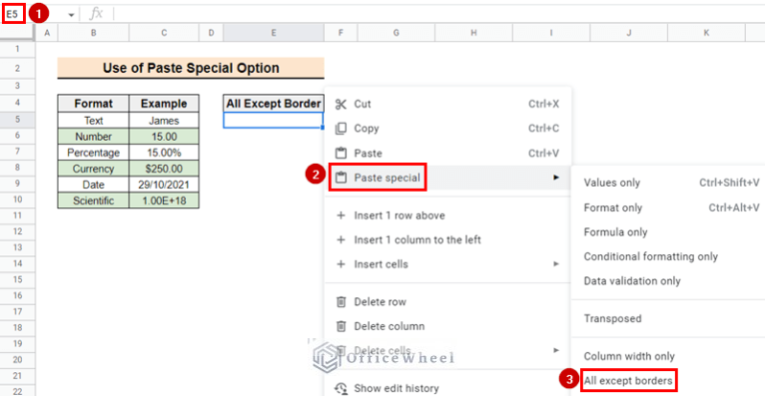Click plus icon for Insert 1 row above
The width and height of the screenshot is (765, 396).
click(341, 215)
